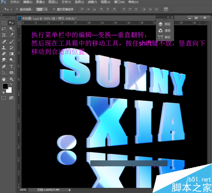This screenshot has width=212, height=193.
Task: Enable the 显示变换控件 checkbox
Action: 54,9
